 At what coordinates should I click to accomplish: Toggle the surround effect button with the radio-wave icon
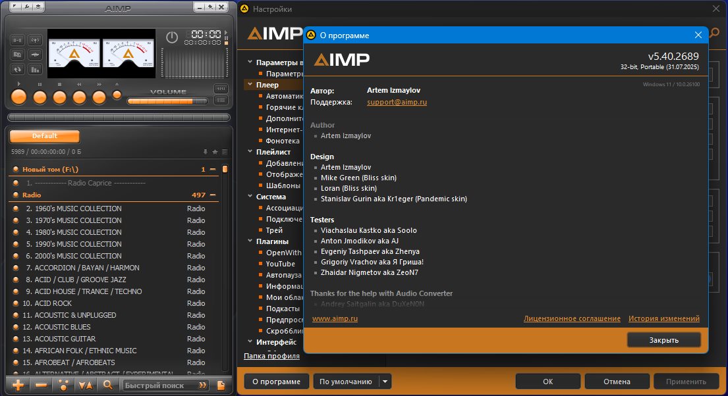35,40
